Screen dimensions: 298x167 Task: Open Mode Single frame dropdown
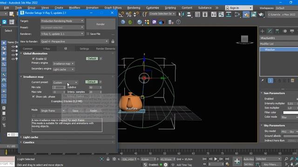click(53, 110)
